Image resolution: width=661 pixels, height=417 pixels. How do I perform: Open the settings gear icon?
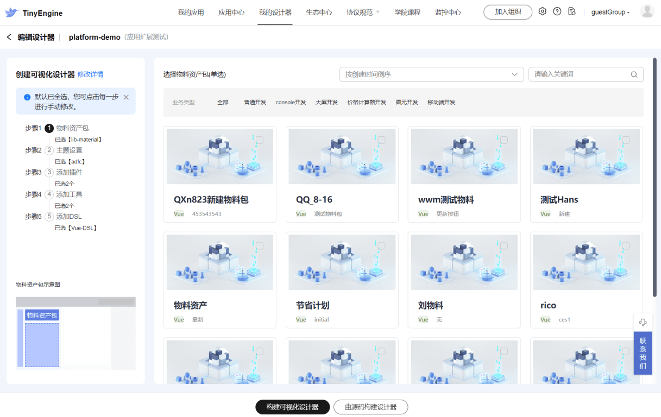tap(542, 11)
